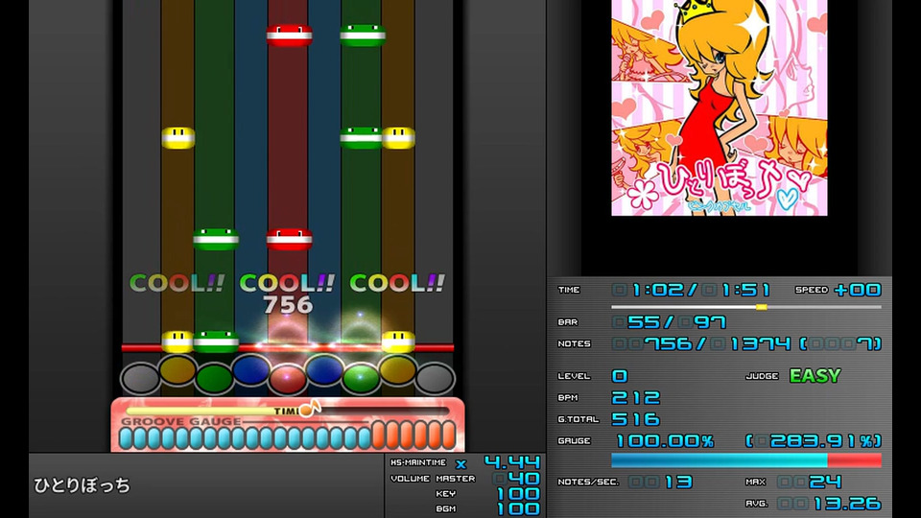Screen dimensions: 921x518
Task: Hit the right yellow pop button
Action: pos(397,370)
